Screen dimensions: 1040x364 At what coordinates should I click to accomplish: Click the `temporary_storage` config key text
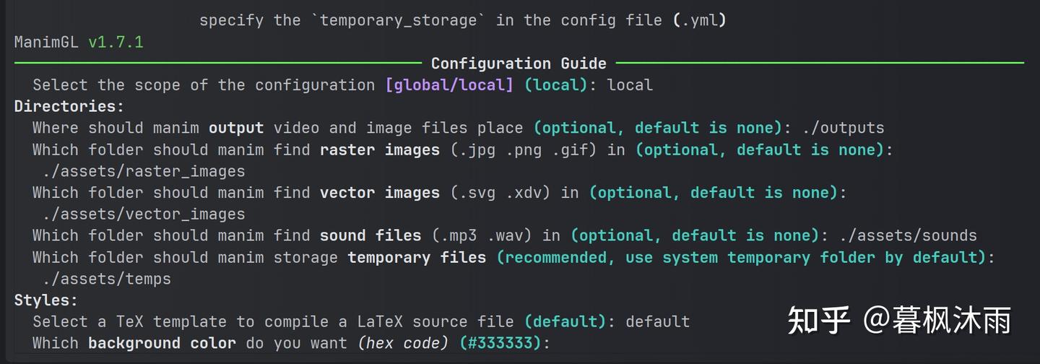[x=399, y=20]
